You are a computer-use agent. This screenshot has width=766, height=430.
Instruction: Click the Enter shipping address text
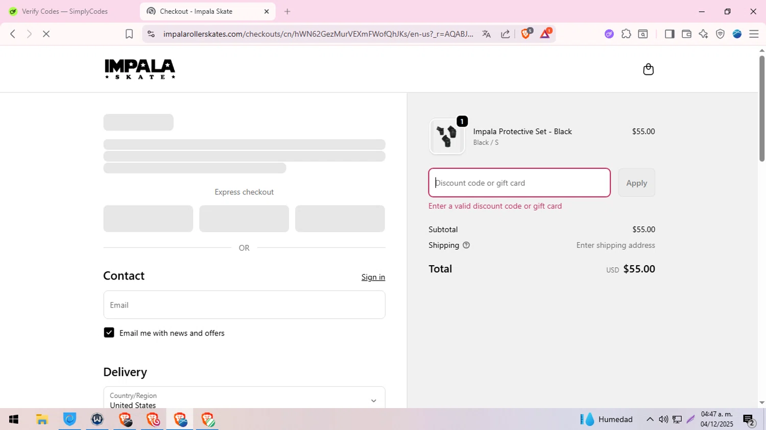tap(615, 245)
